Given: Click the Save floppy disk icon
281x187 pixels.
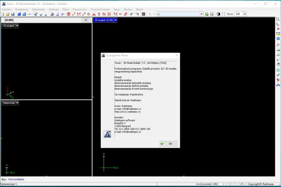Looking at the screenshot, I should coord(13,14).
